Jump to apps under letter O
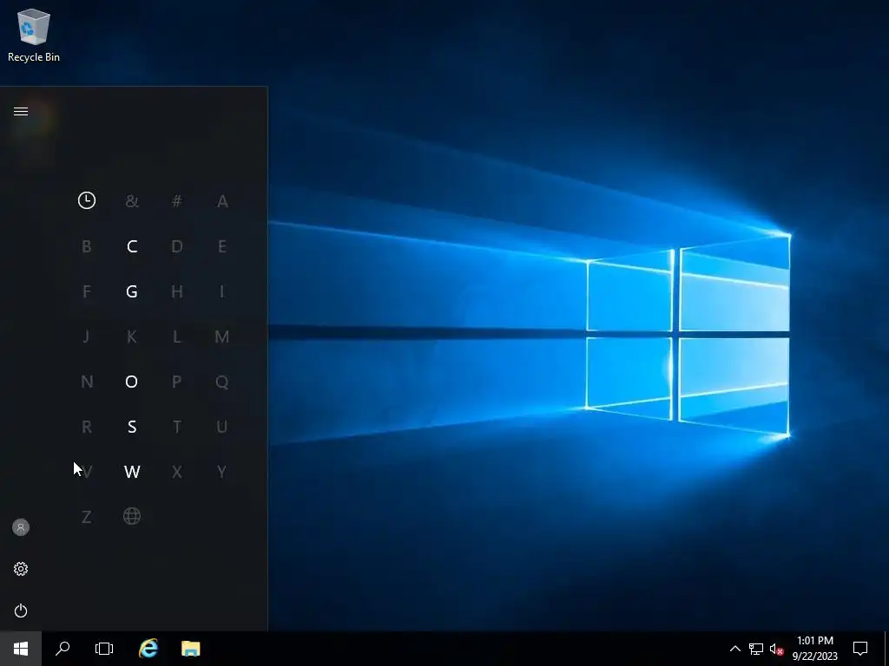The width and height of the screenshot is (889, 666). (x=132, y=382)
